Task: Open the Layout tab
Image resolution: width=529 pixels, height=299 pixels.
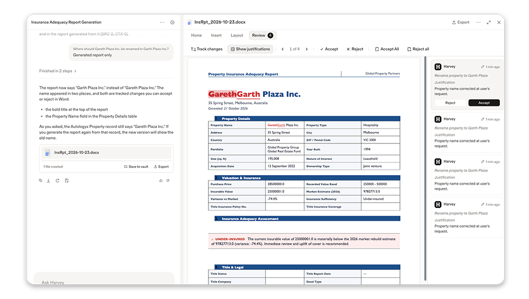Action: [237, 35]
